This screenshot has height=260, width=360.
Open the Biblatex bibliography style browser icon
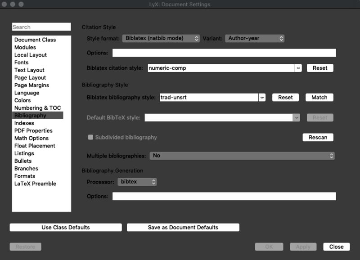(263, 97)
